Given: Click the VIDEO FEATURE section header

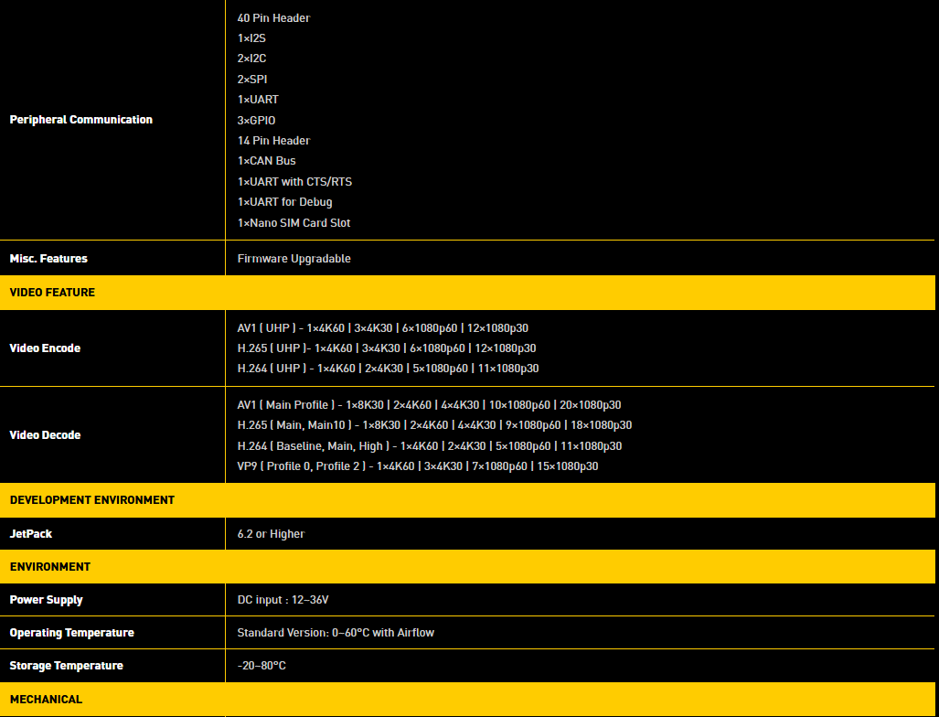Looking at the screenshot, I should (52, 293).
